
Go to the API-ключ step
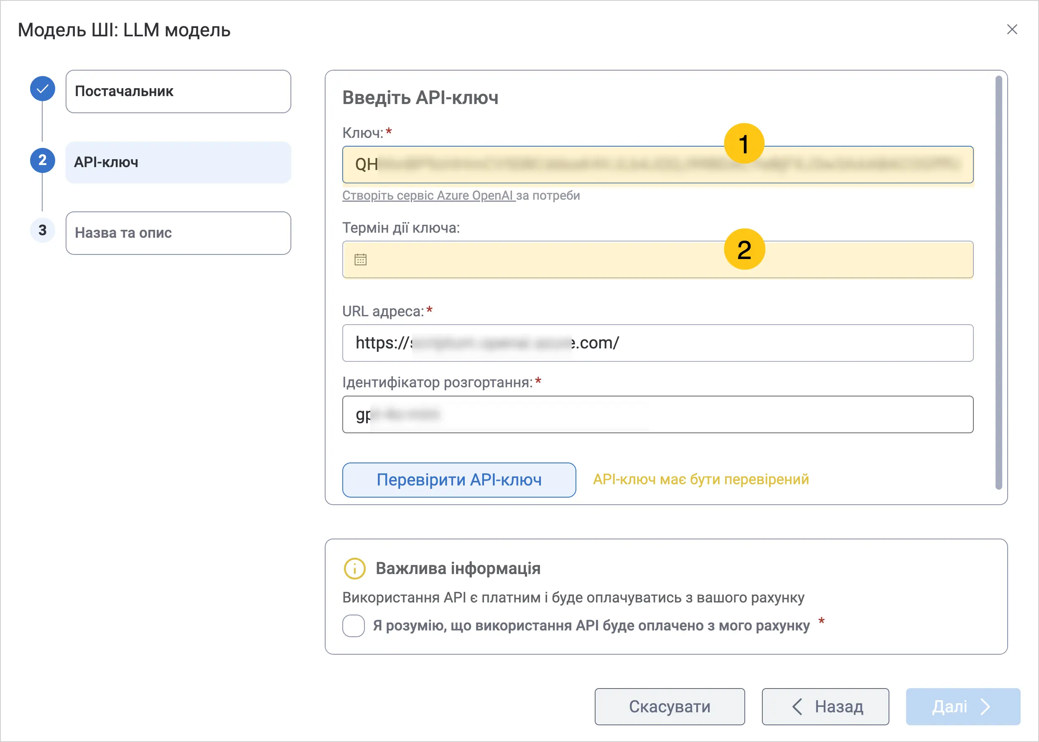pyautogui.click(x=178, y=162)
